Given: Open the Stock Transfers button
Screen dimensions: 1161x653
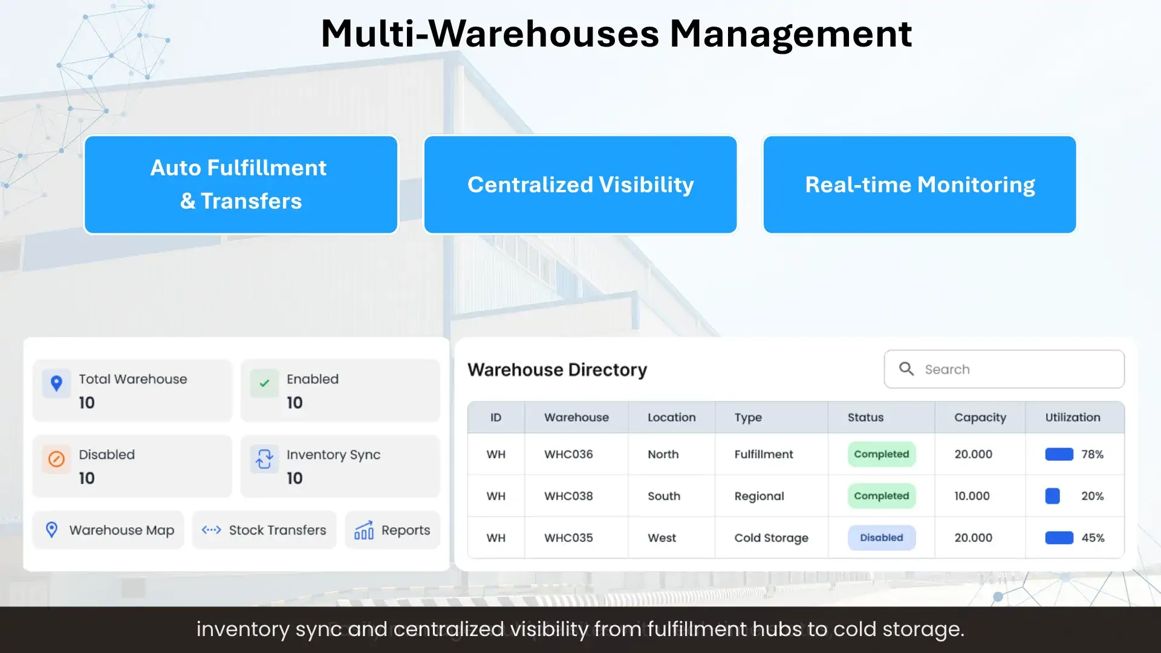Looking at the screenshot, I should [x=264, y=530].
